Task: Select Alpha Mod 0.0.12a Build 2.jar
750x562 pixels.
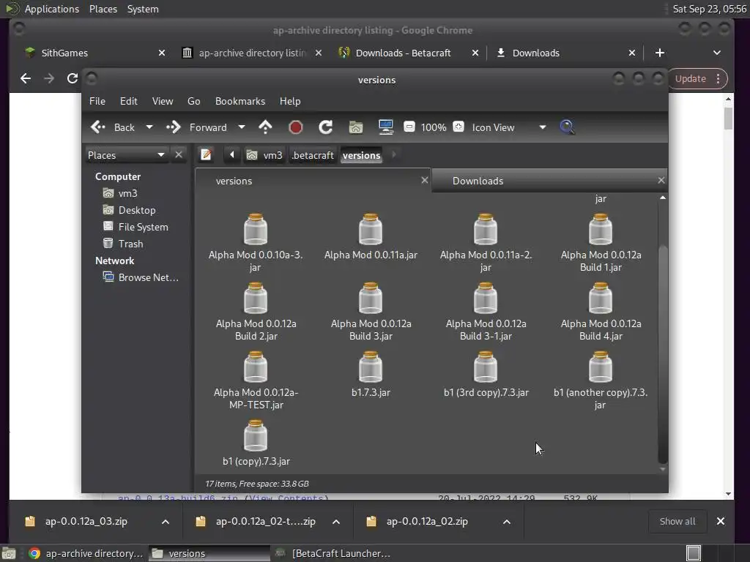Action: tap(256, 312)
